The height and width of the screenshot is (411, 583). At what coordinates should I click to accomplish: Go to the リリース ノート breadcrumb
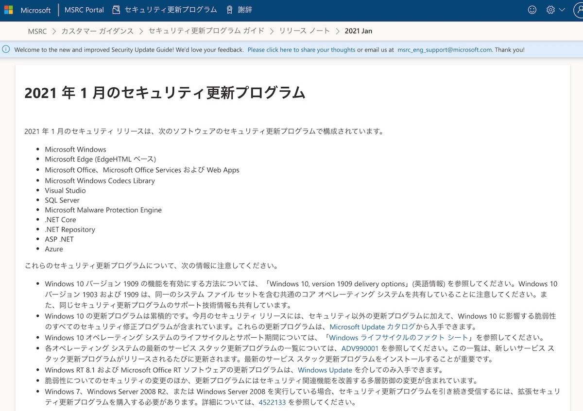coord(305,31)
